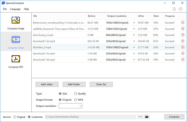Remove Backcountry snowboarding video from list

183,22
